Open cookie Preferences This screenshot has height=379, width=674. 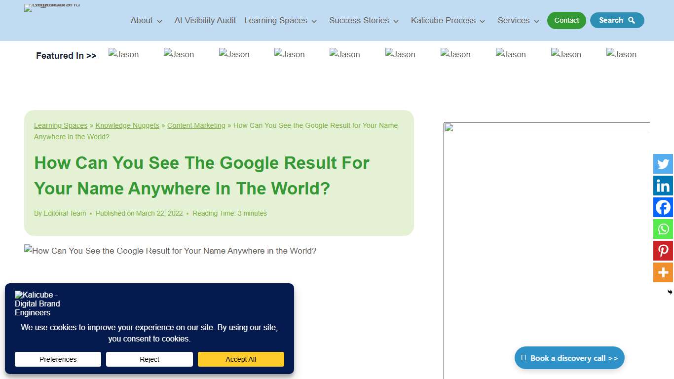click(58, 359)
